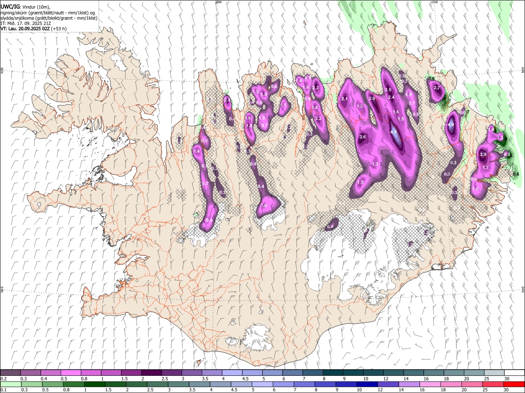Click the upper legend light gray swatch labeled 25

(x=494, y=373)
